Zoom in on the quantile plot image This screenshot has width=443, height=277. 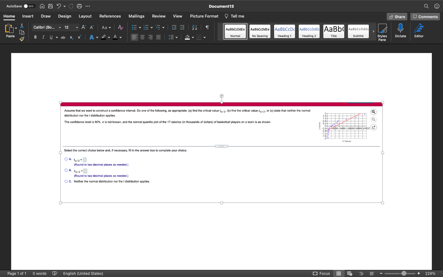tap(373, 112)
